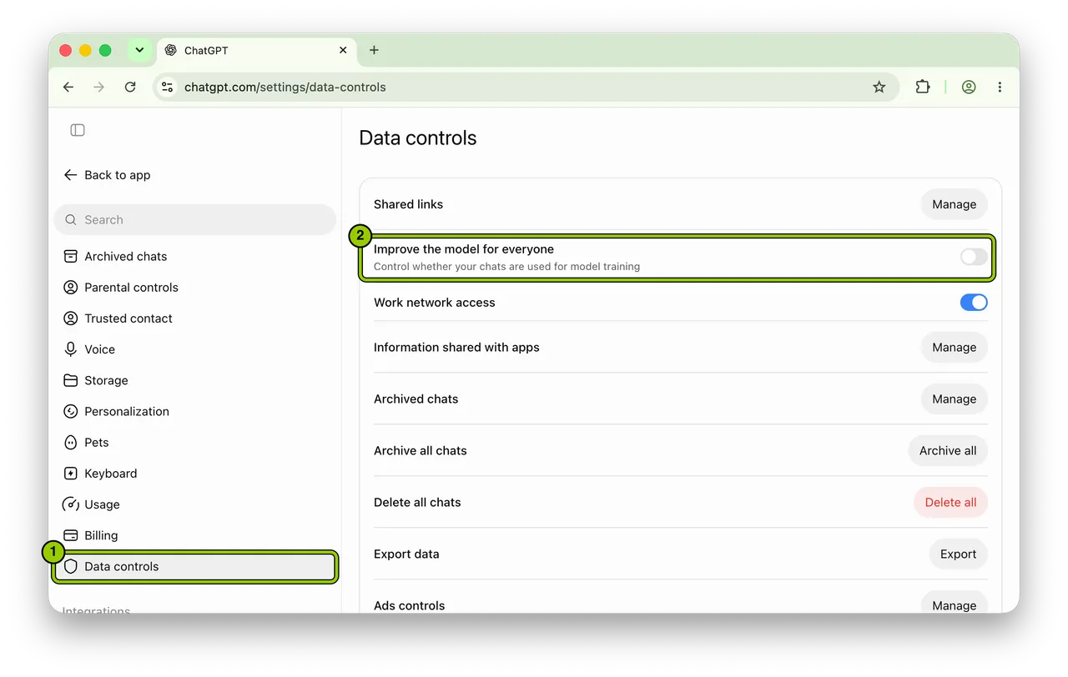The height and width of the screenshot is (677, 1068).
Task: Open Storage settings
Action: point(195,380)
